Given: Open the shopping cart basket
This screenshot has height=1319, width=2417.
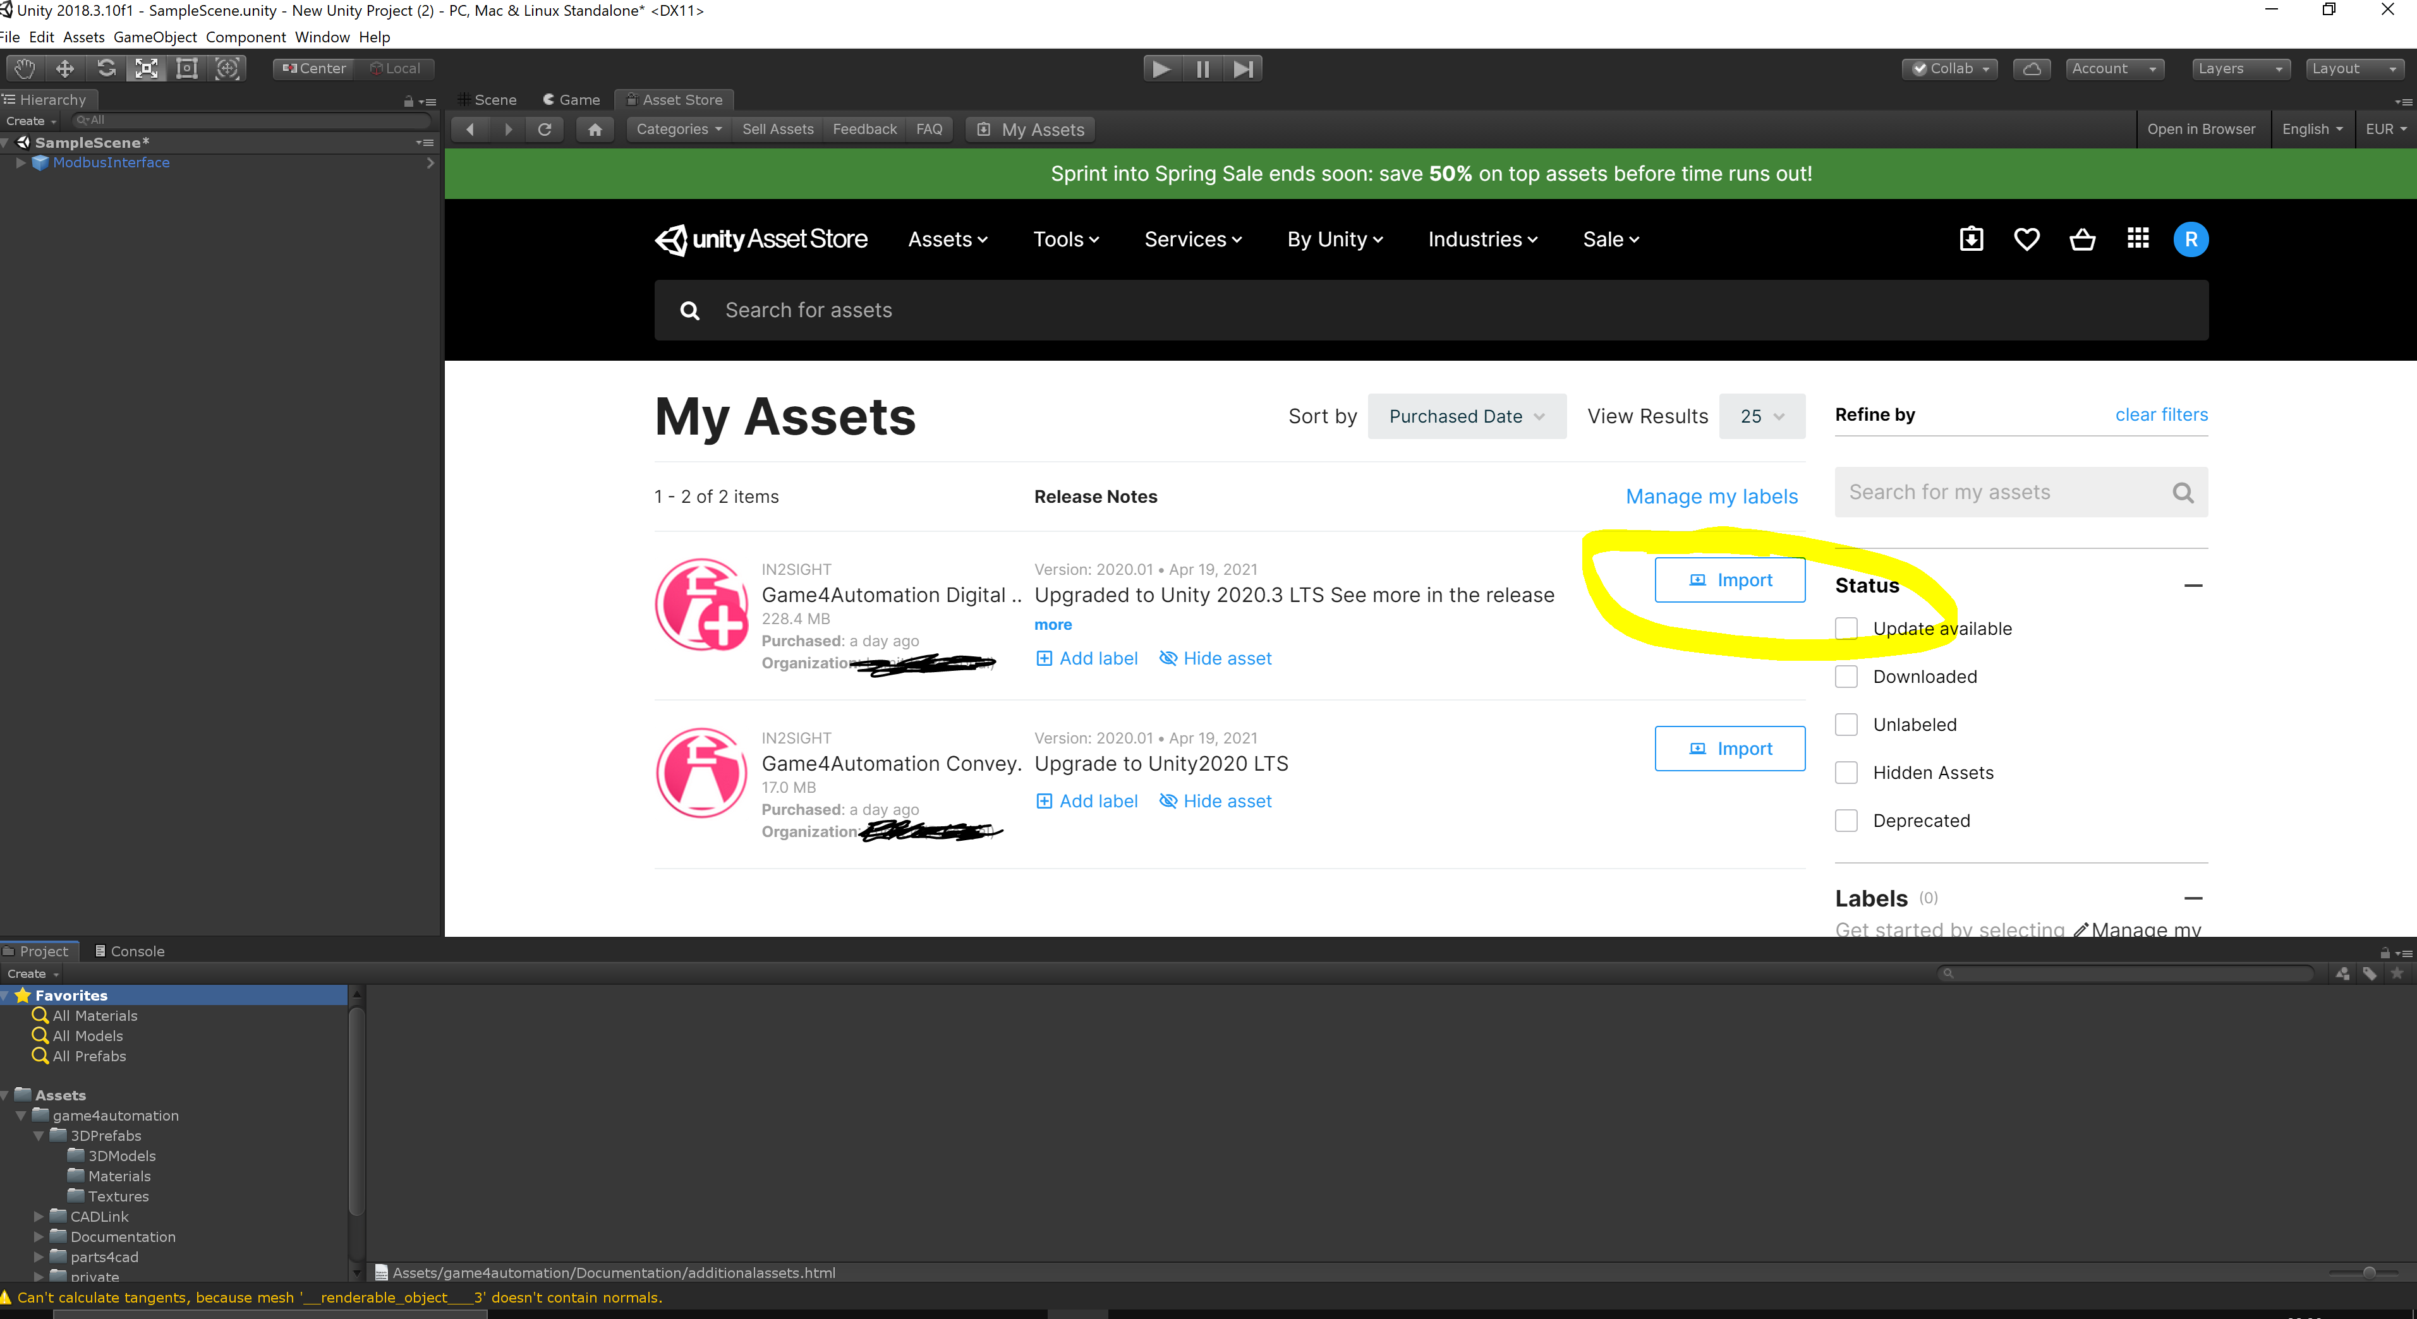Looking at the screenshot, I should 2082,239.
